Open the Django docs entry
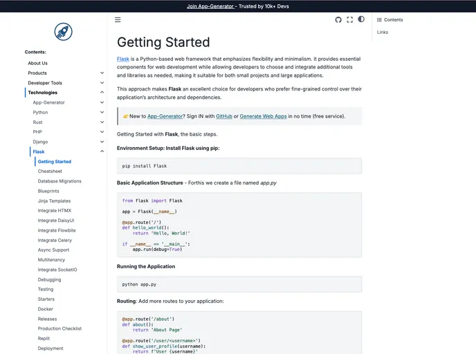Viewport: 476px width, 354px height. (40, 142)
